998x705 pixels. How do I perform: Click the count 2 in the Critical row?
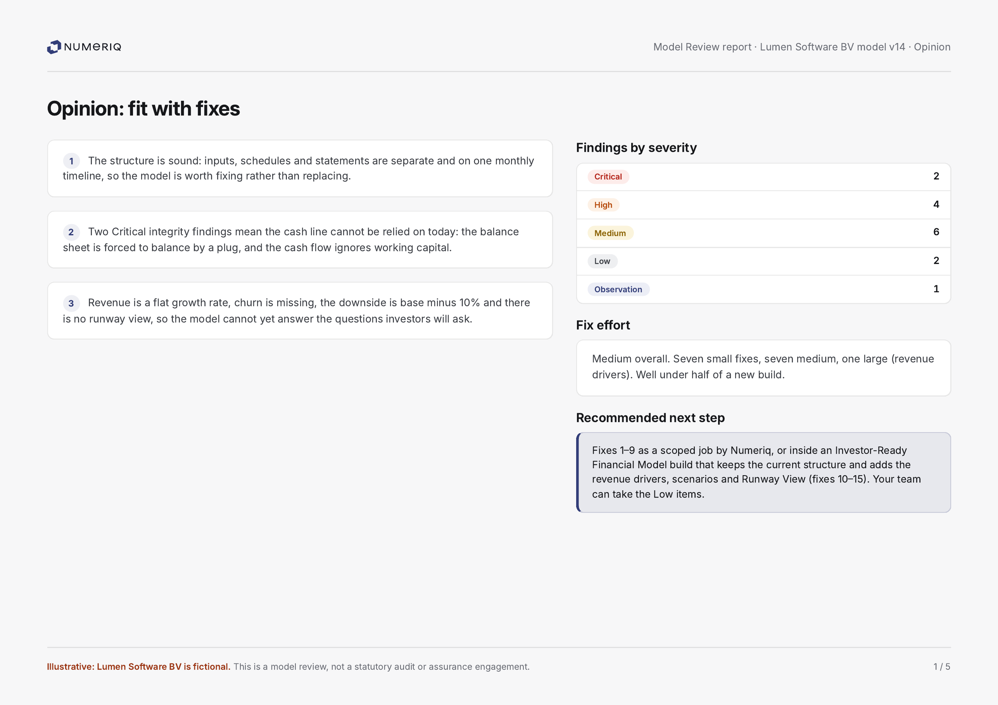click(936, 176)
